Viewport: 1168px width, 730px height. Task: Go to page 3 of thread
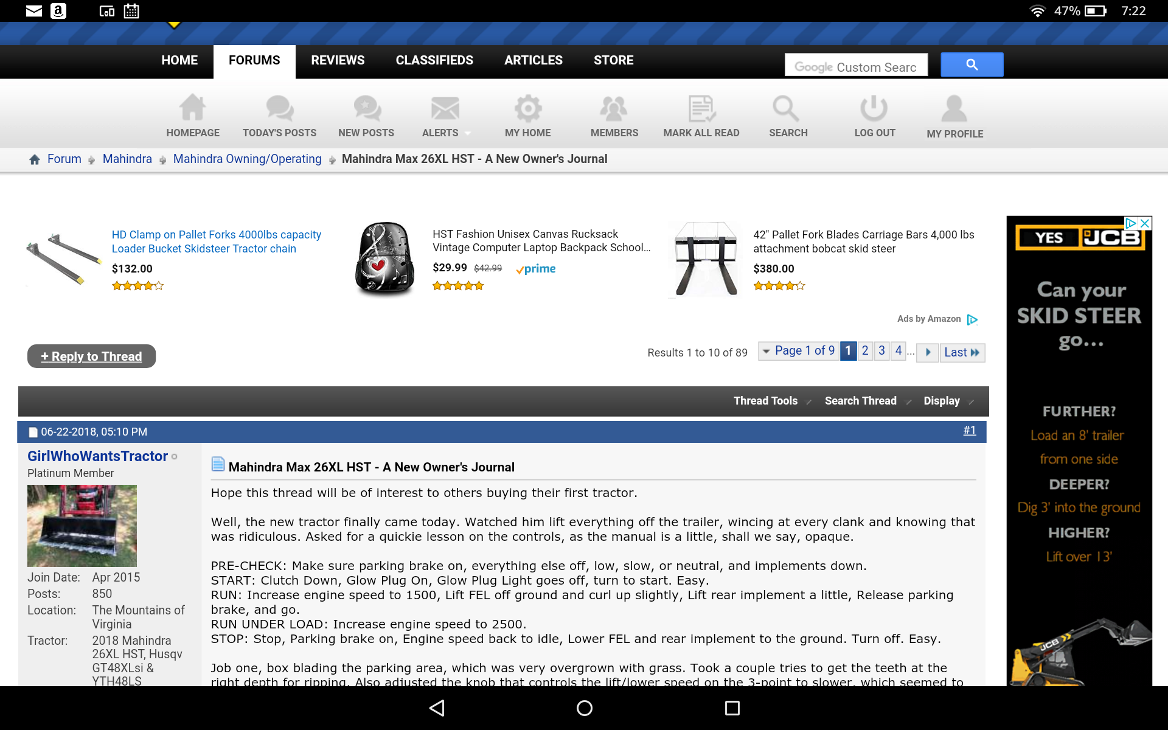pos(881,351)
